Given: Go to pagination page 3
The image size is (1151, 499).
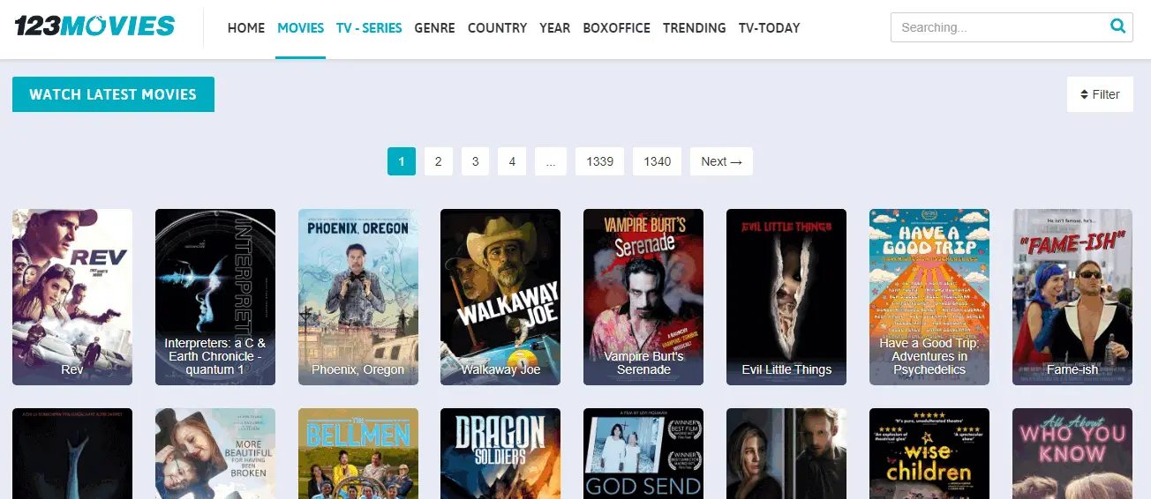Looking at the screenshot, I should (x=475, y=161).
